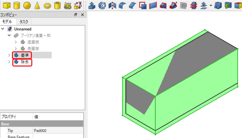Expand the 側面板 tree item
242x138 pixels.
tap(16, 49)
